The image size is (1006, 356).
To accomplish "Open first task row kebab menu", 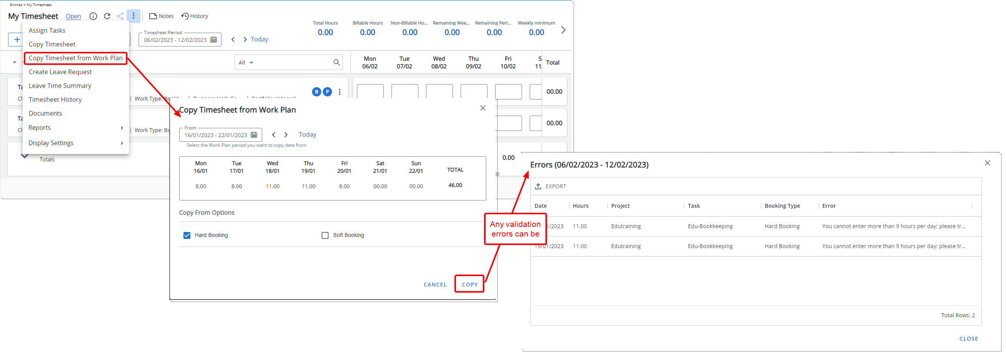I will [340, 92].
